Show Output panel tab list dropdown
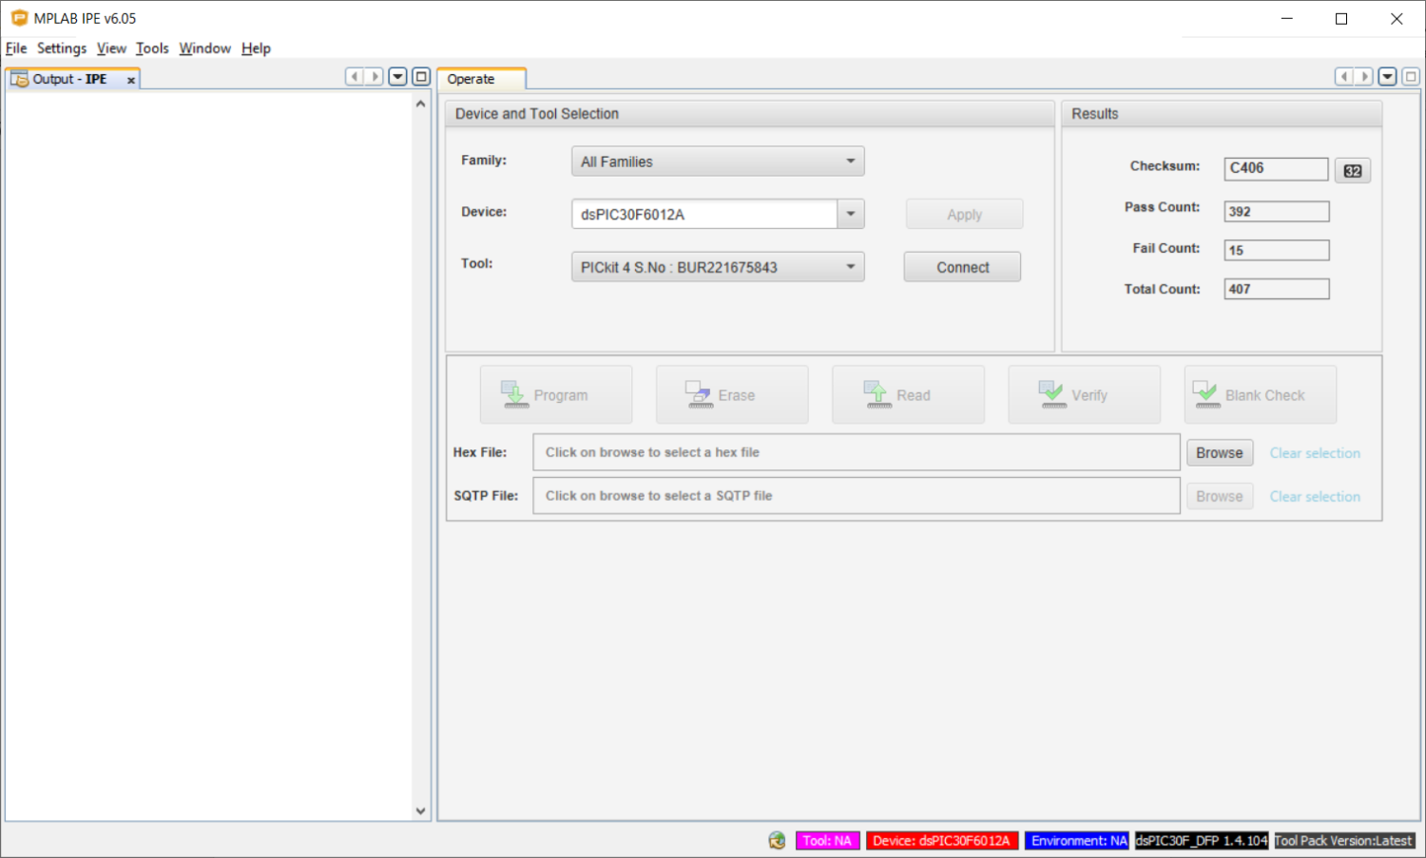1426x858 pixels. pyautogui.click(x=398, y=77)
